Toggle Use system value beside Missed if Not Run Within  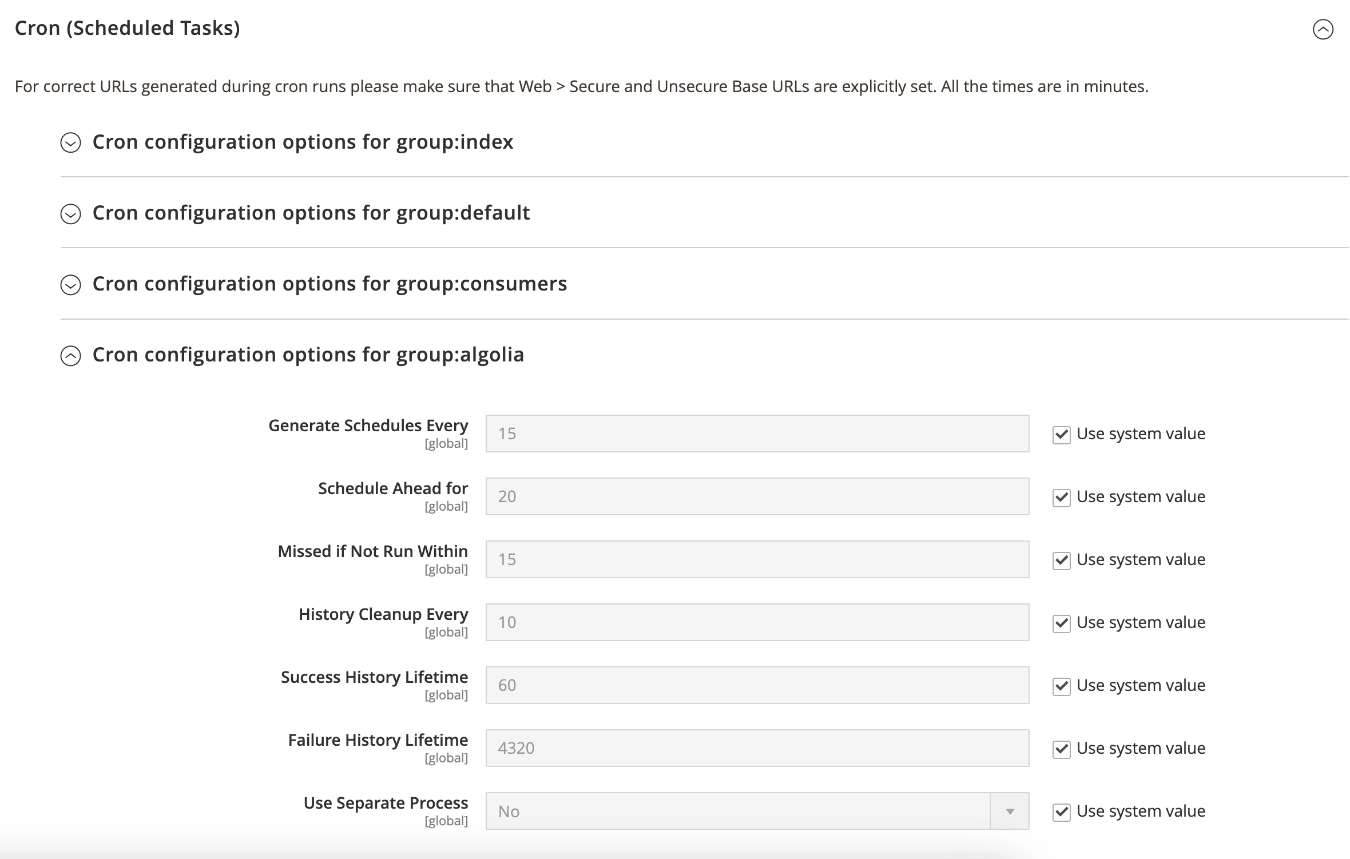[x=1062, y=561]
